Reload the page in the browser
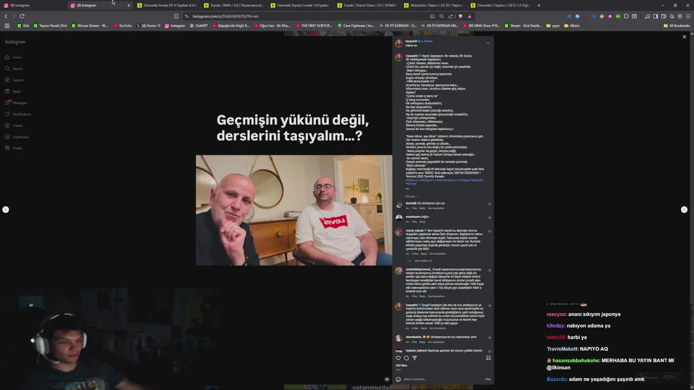This screenshot has width=694, height=390. (x=22, y=16)
